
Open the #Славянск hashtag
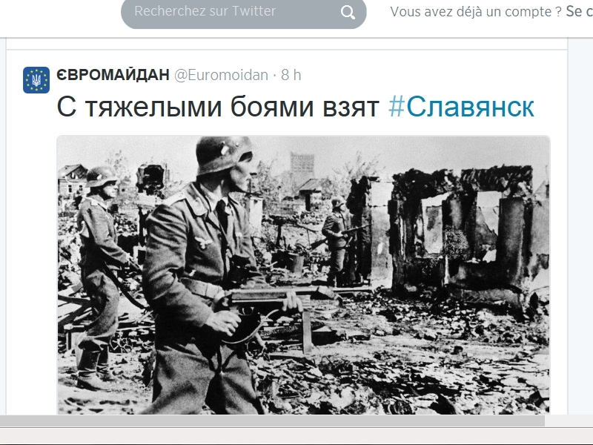461,107
